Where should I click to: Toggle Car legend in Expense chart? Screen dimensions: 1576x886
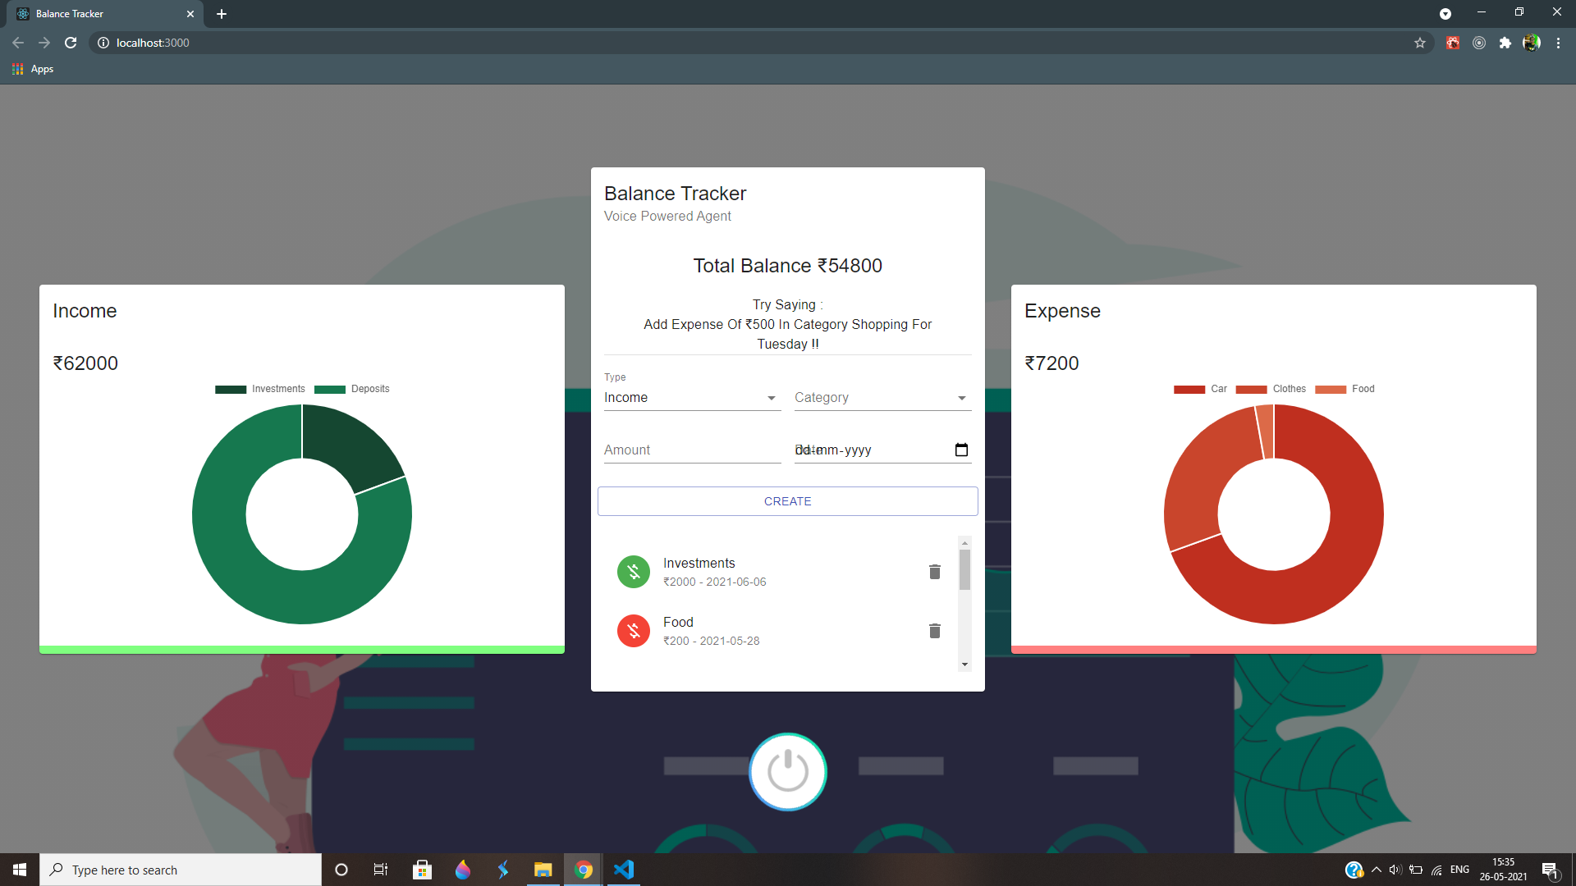1200,389
